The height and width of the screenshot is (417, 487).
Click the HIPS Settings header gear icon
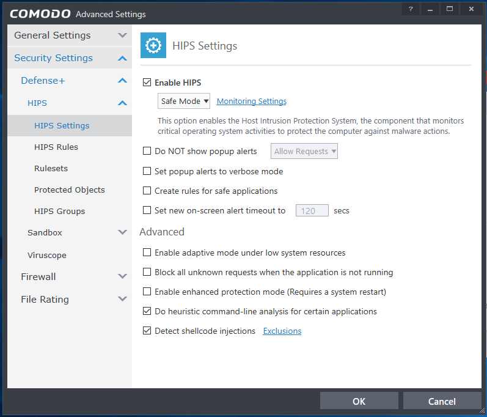(153, 46)
